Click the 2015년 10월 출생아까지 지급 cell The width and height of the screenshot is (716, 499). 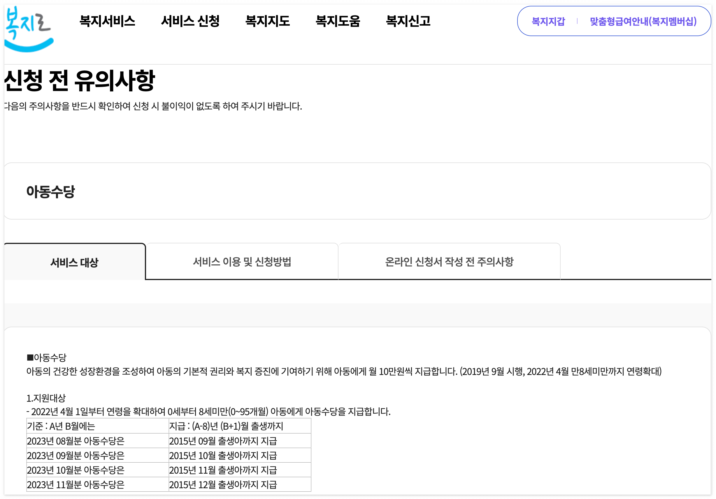[x=224, y=455]
